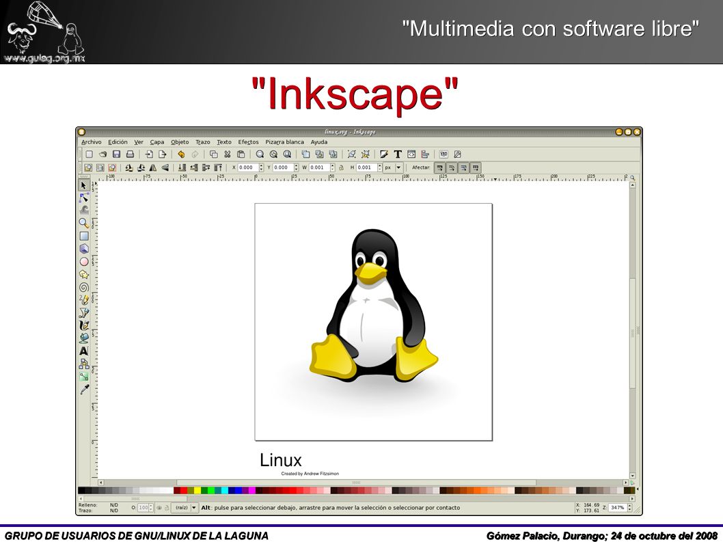The width and height of the screenshot is (723, 542).
Task: Open the Efectos menu
Action: click(248, 142)
